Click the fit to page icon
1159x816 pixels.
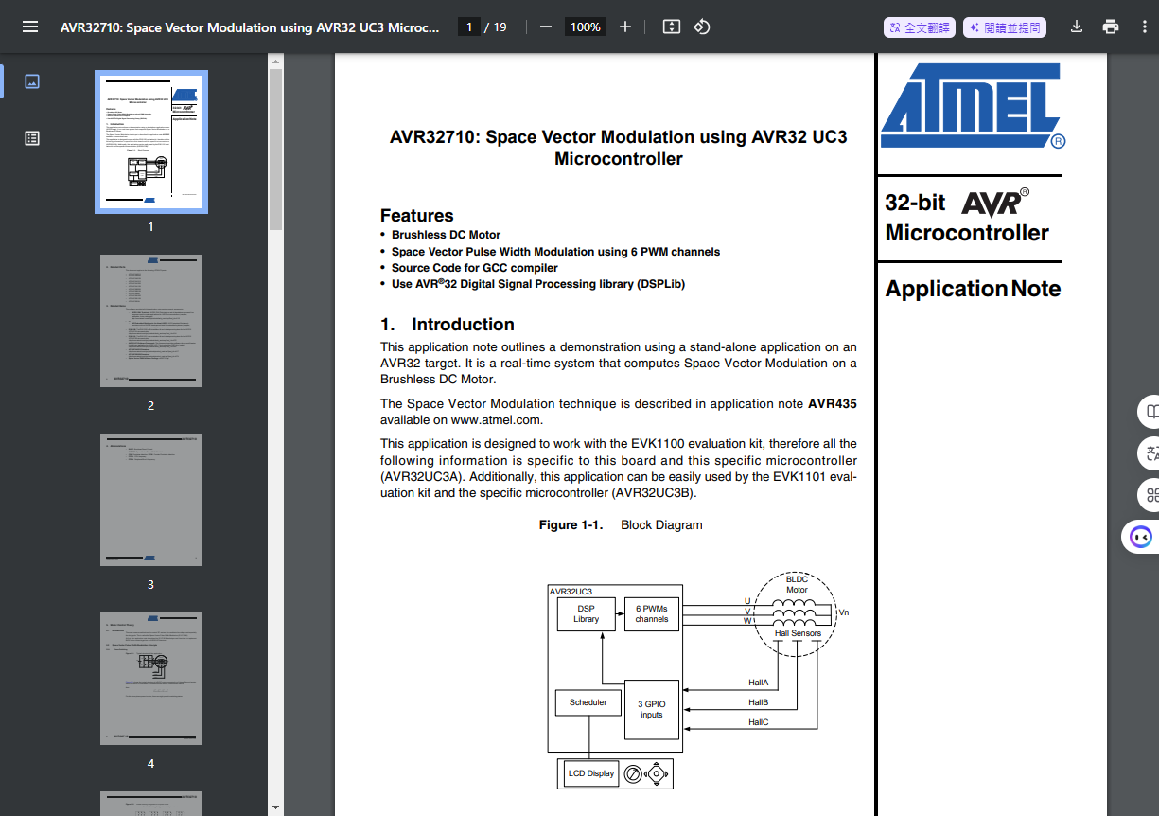coord(672,27)
